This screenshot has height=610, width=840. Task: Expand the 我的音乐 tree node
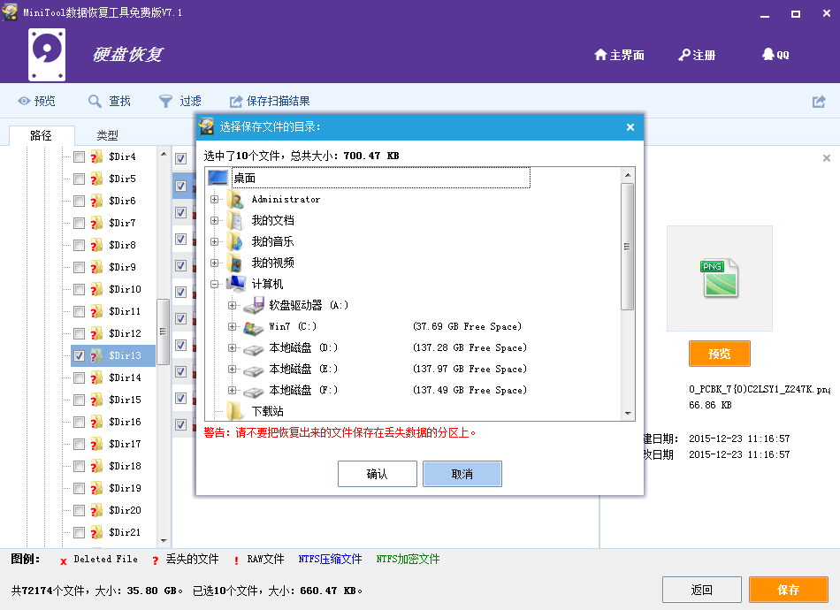click(214, 241)
